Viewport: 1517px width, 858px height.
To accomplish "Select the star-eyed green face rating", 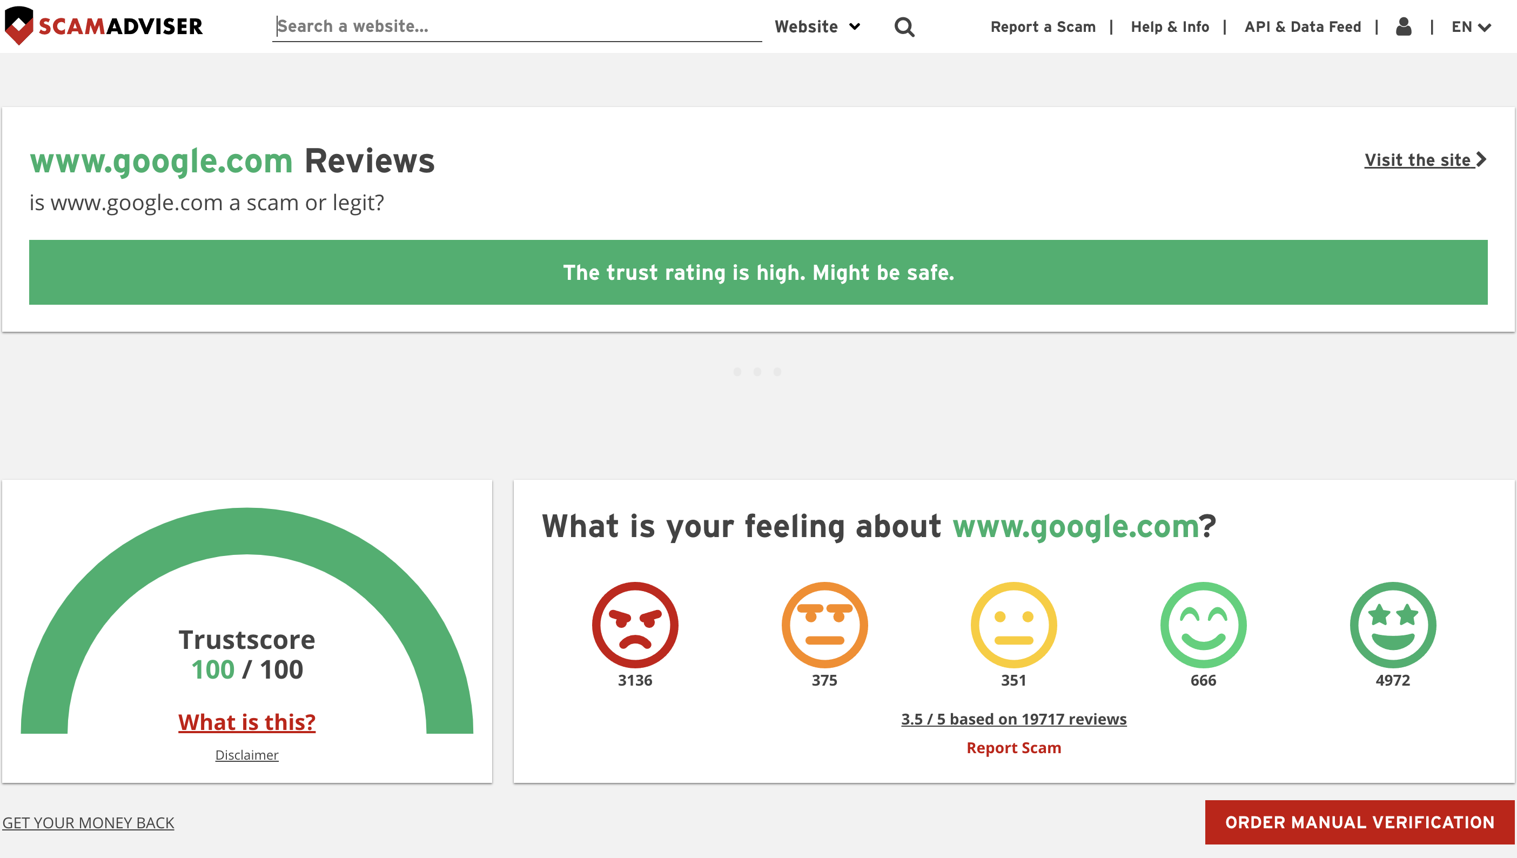I will tap(1393, 625).
